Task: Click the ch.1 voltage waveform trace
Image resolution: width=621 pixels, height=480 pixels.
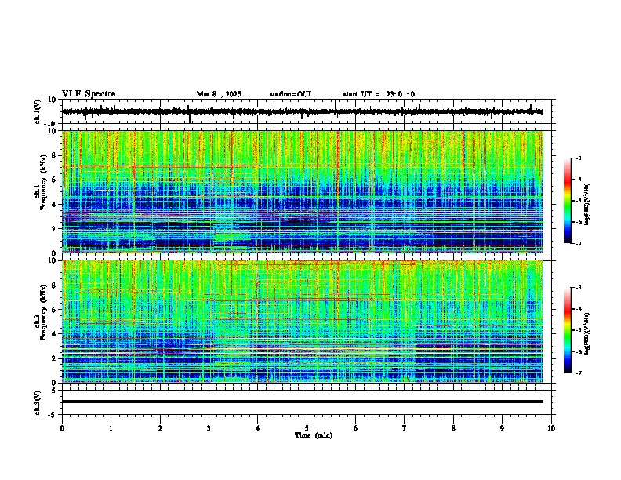Action: click(302, 111)
